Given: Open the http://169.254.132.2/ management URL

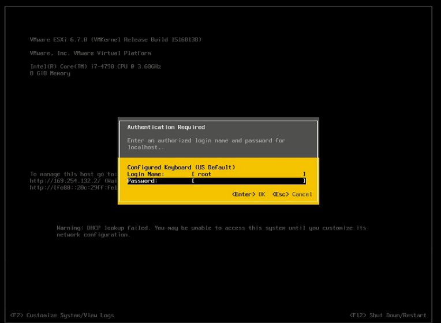Looking at the screenshot, I should [66, 181].
